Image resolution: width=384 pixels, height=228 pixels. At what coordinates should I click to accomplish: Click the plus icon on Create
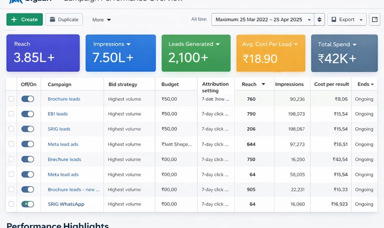14,19
